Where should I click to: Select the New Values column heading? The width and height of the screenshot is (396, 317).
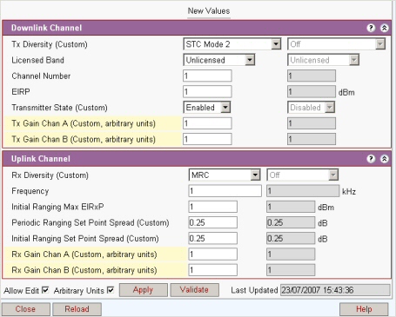pyautogui.click(x=209, y=11)
